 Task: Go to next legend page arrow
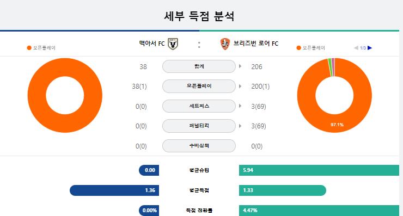[x=370, y=48]
